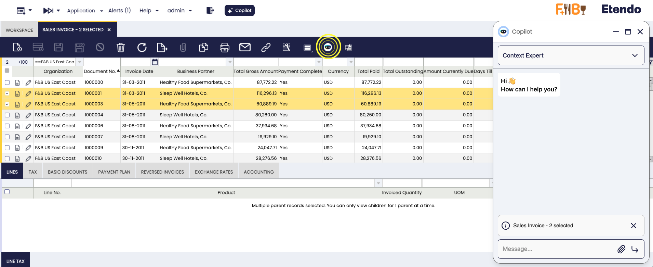Open the Accounting subtab

259,172
